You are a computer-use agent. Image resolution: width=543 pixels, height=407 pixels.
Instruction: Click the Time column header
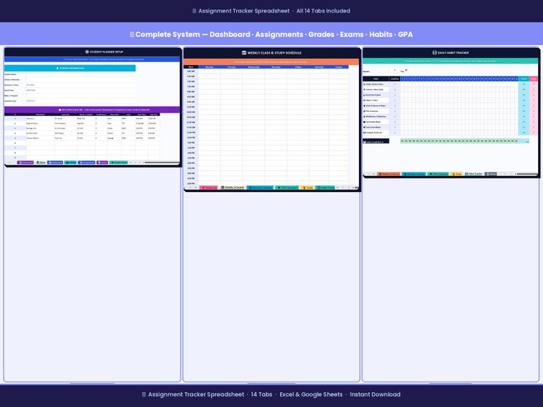[191, 67]
